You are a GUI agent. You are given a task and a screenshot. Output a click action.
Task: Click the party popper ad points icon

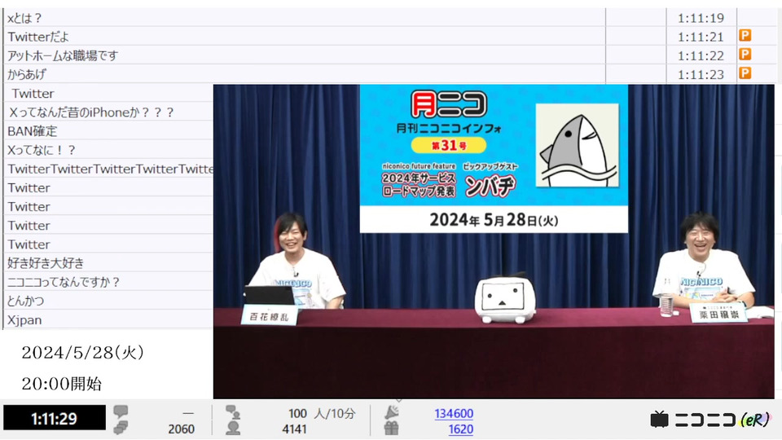(x=392, y=412)
